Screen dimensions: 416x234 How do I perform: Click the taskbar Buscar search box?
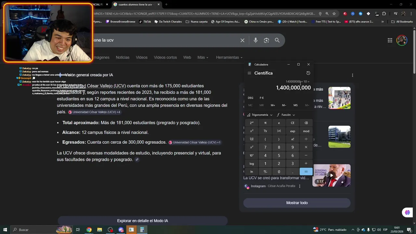coord(42,230)
